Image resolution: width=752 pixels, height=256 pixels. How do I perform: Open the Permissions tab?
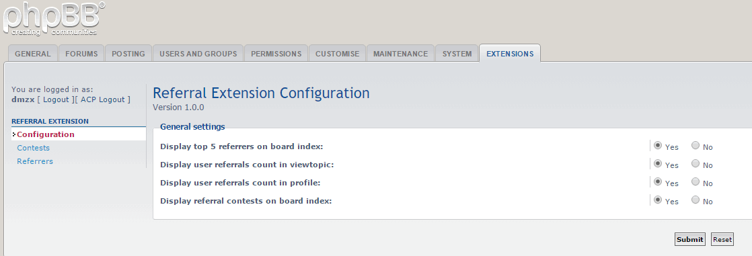(276, 54)
